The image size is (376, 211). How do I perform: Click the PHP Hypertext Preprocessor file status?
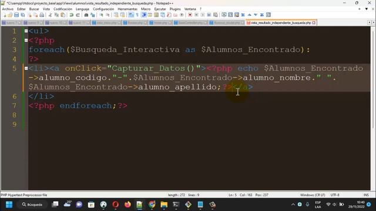point(24,195)
